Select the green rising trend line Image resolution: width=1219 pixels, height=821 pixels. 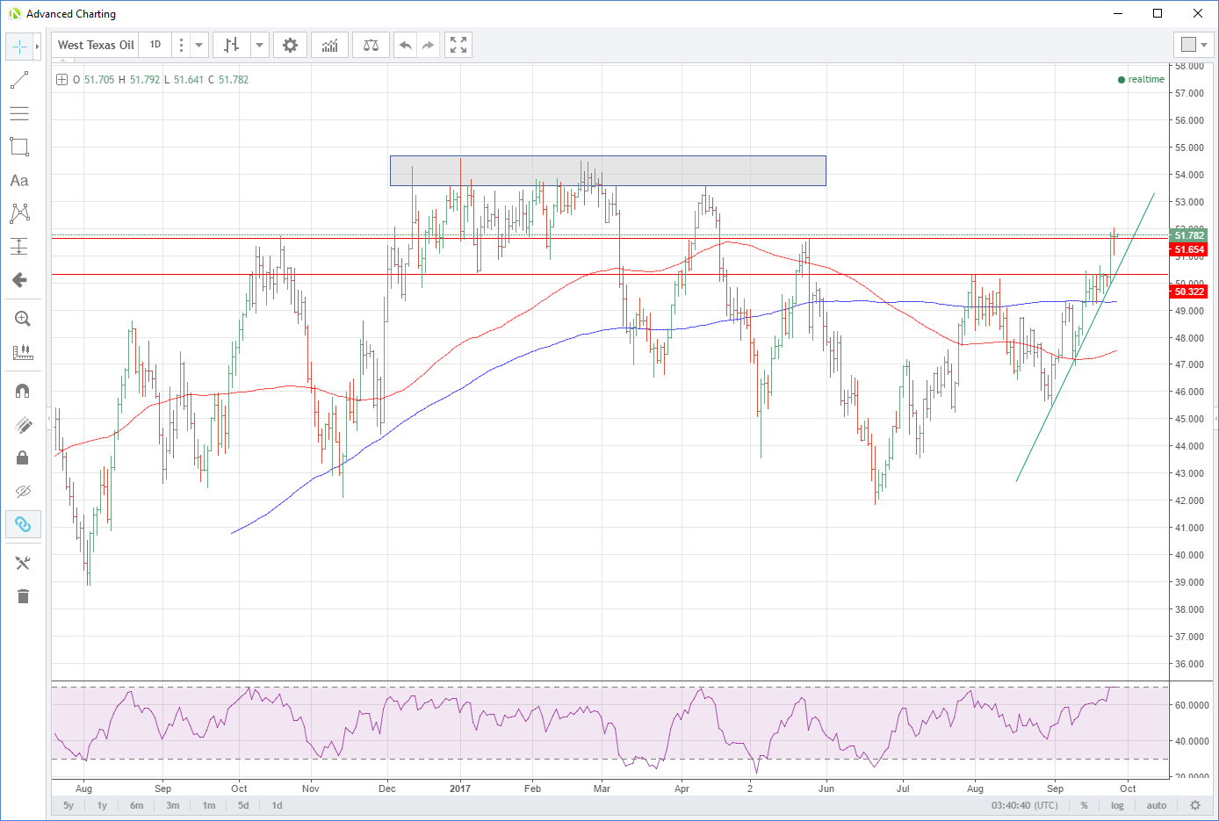[1086, 337]
